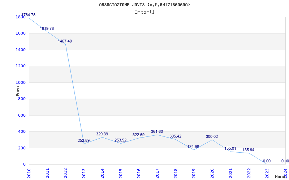Click x-axis year 2019

pyautogui.click(x=194, y=173)
